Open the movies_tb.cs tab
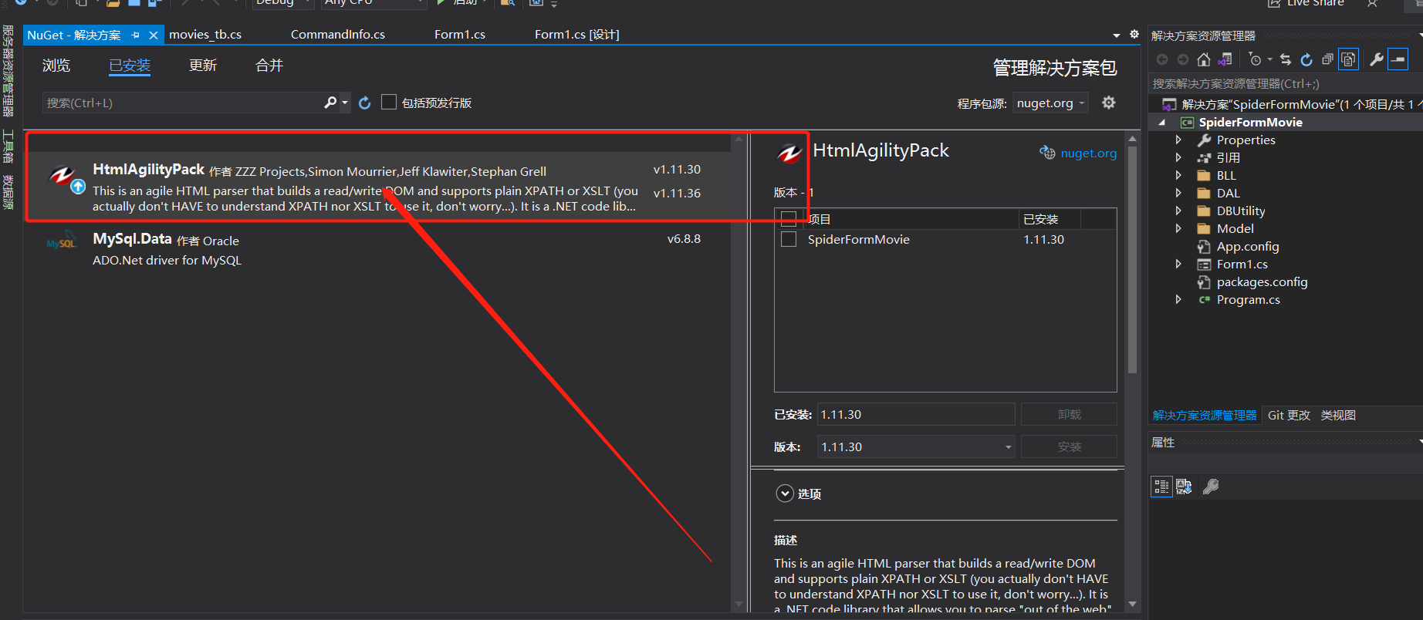This screenshot has height=620, width=1423. click(x=205, y=35)
